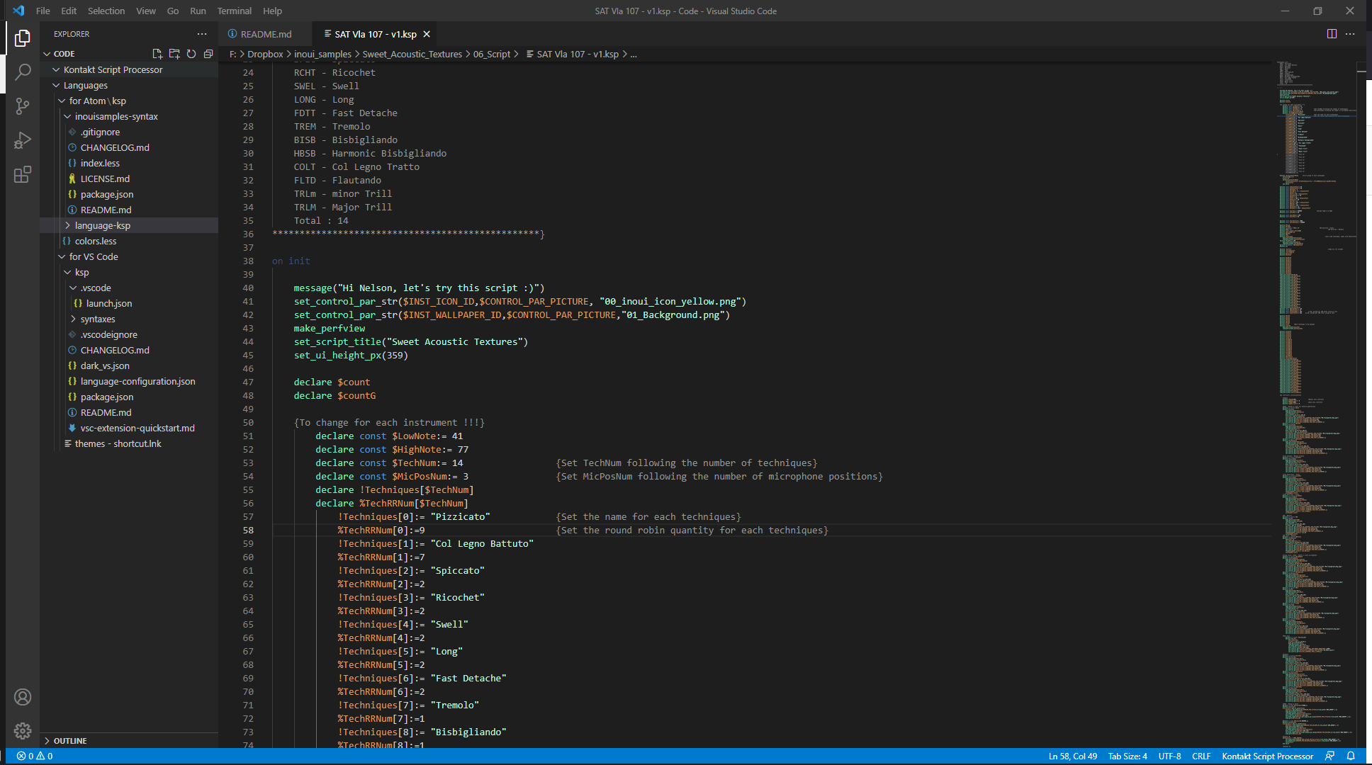Open notifications bell in status bar
The image size is (1372, 765).
click(x=1351, y=756)
